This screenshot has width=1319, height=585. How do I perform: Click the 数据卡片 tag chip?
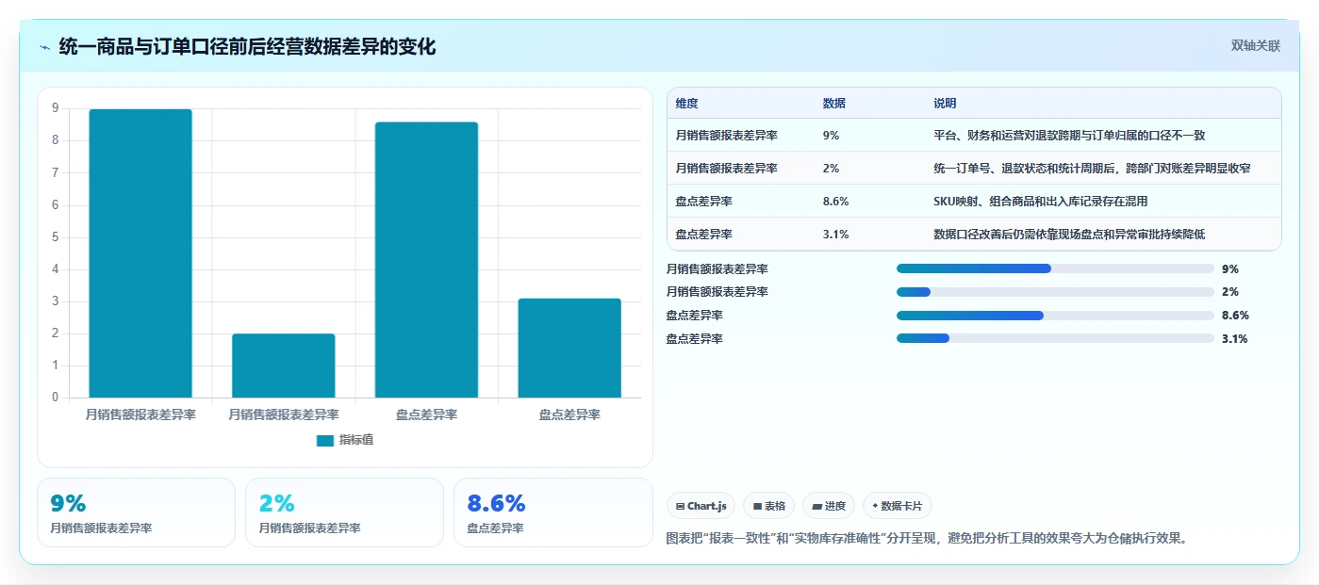point(898,506)
